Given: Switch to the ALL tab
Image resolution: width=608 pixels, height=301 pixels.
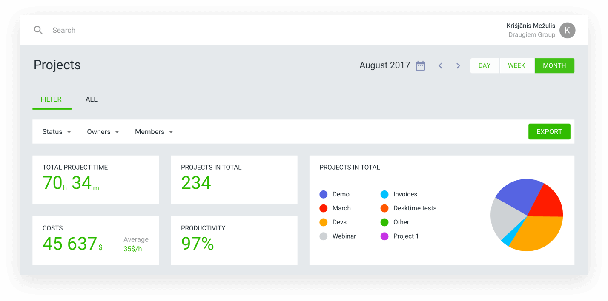Looking at the screenshot, I should click(x=91, y=99).
